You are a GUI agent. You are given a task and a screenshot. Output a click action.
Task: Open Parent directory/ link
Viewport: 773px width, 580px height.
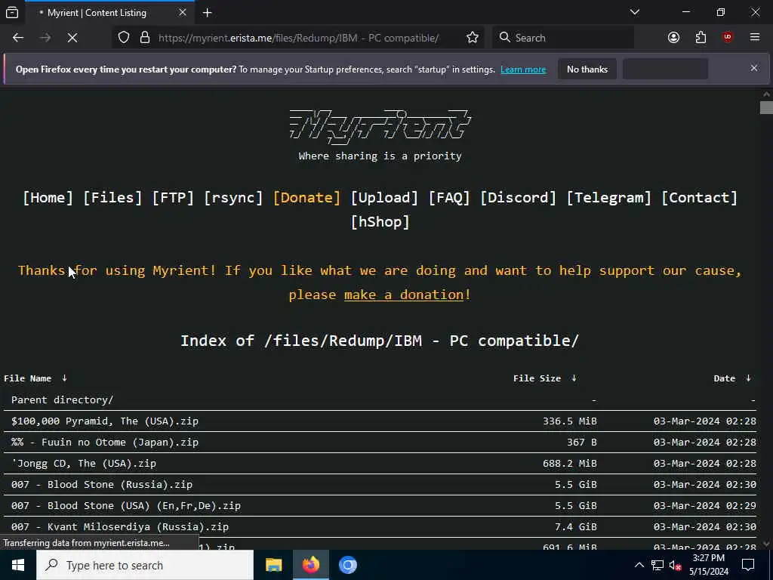coord(62,400)
